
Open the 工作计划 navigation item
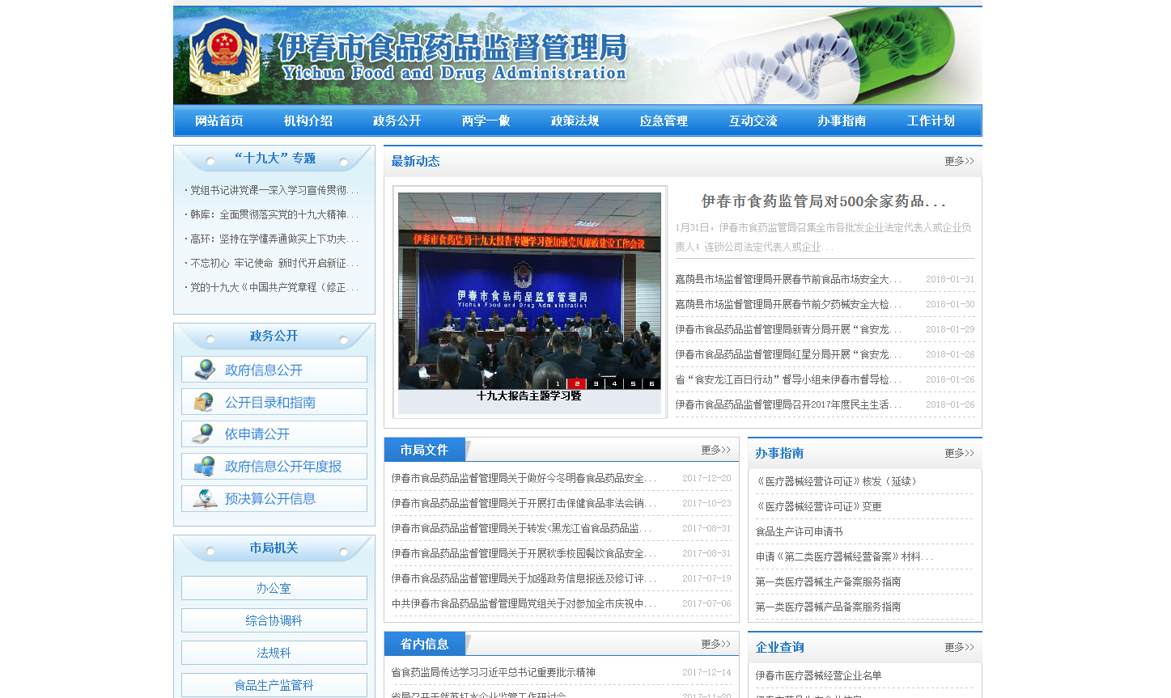pyautogui.click(x=931, y=121)
